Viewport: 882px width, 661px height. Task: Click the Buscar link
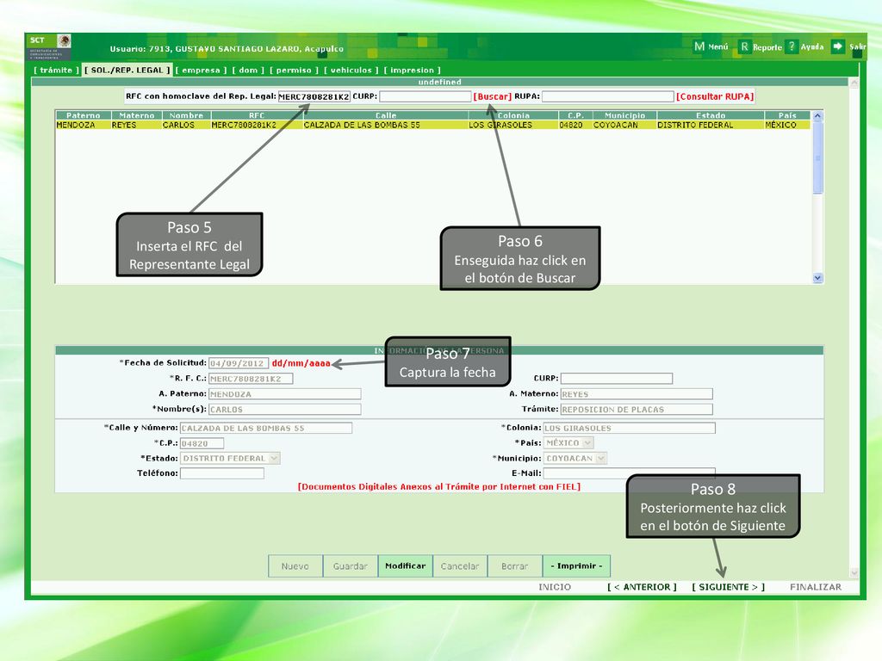tap(493, 96)
